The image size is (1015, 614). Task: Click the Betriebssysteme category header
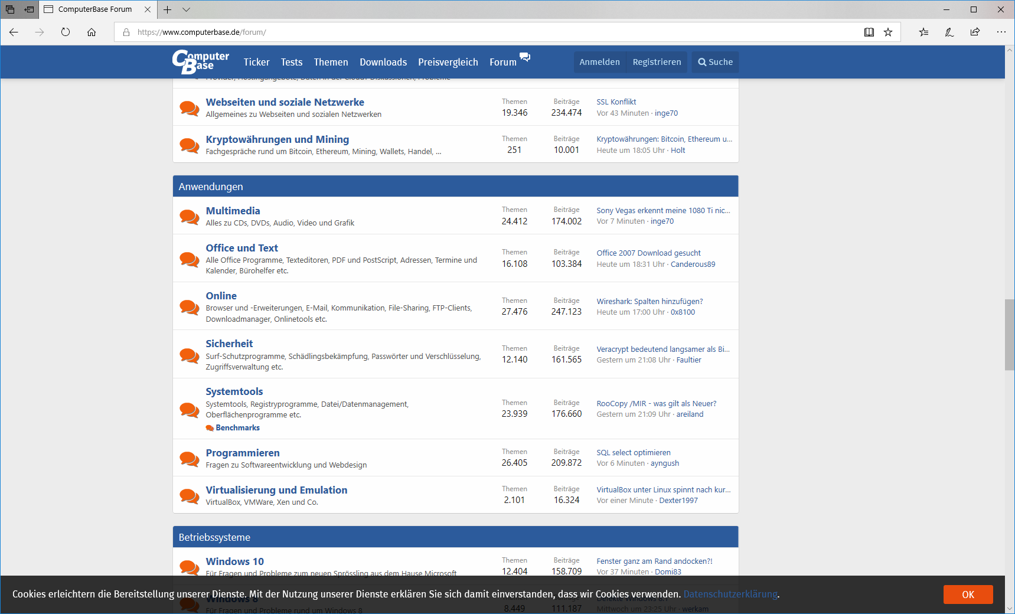(x=455, y=537)
